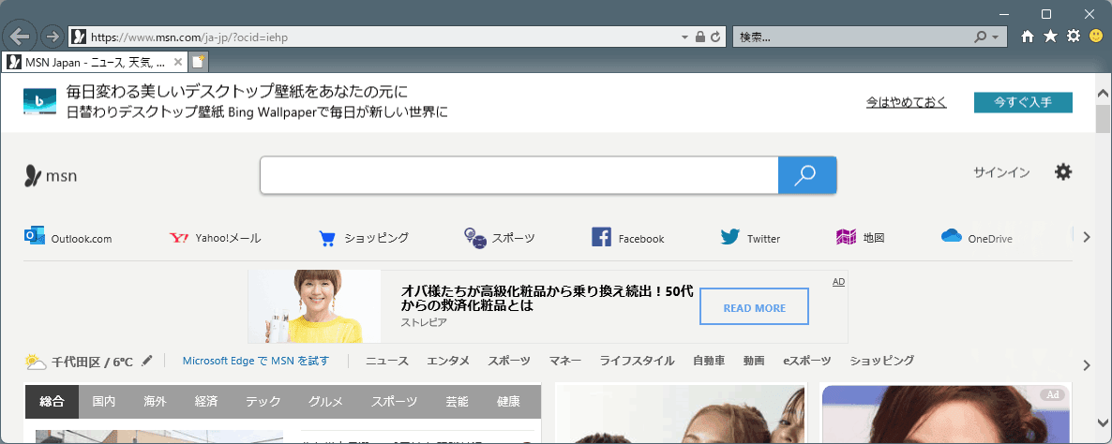Open Twitter bird shortcut
1112x444 pixels.
[750, 238]
